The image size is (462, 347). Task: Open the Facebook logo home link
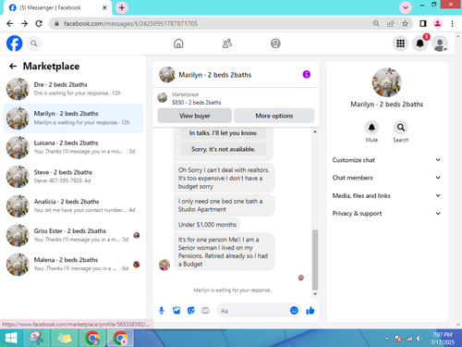15,43
